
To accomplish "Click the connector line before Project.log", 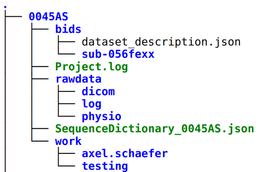I will [x=40, y=66].
